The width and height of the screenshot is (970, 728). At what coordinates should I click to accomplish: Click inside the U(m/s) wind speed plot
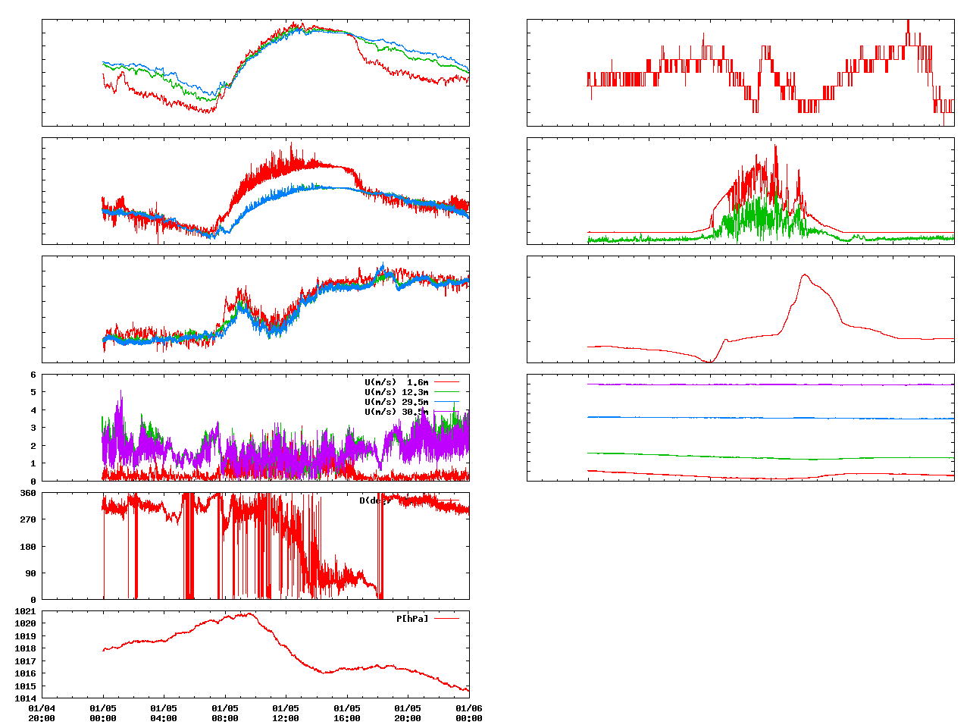pos(255,428)
